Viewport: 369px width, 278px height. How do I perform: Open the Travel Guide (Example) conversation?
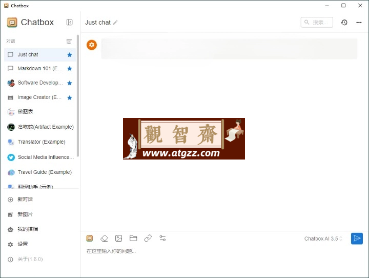point(40,172)
